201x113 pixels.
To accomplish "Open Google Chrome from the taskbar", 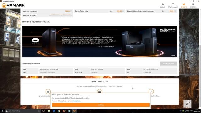I will 59,111.
